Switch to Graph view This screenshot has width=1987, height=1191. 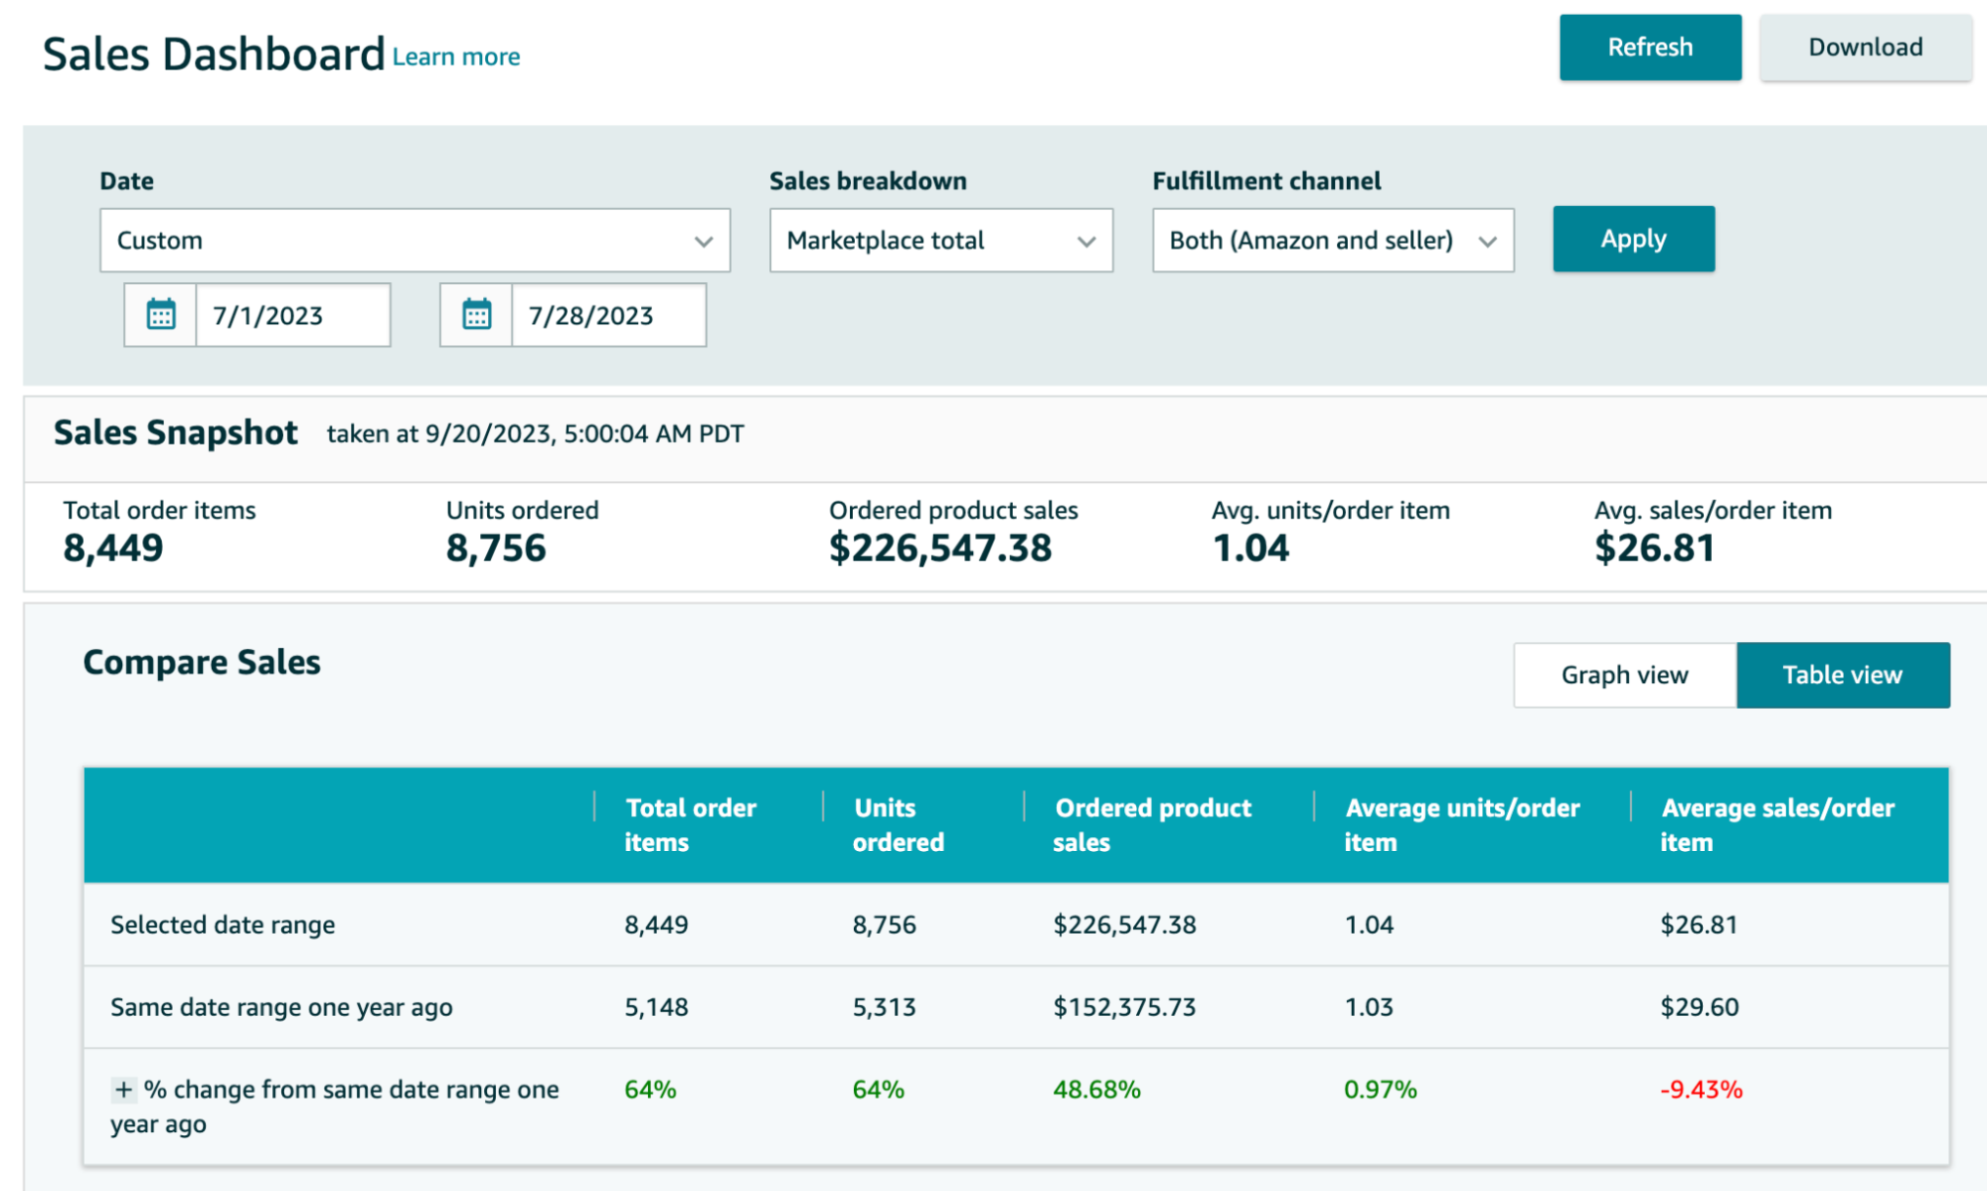1623,674
